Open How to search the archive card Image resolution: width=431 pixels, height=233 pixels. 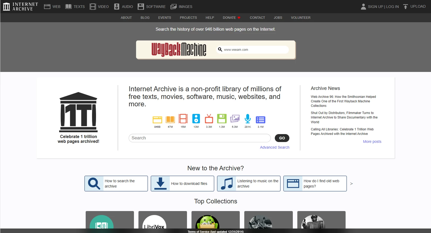coord(116,184)
